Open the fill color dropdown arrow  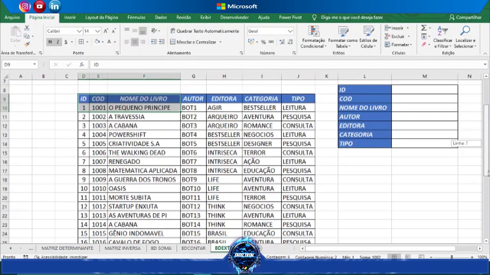103,42
